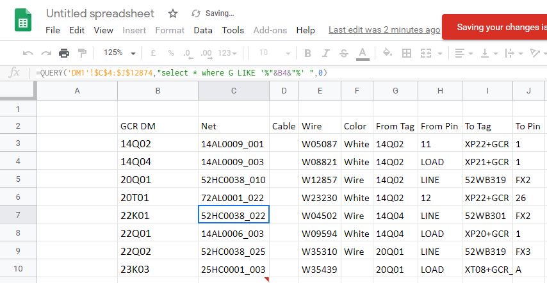
Task: Select the 'GCR DM' header cell
Action: click(158, 126)
